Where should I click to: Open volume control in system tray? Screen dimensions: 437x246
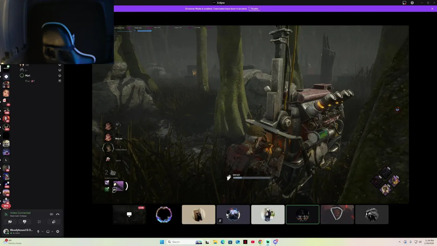coord(420,242)
